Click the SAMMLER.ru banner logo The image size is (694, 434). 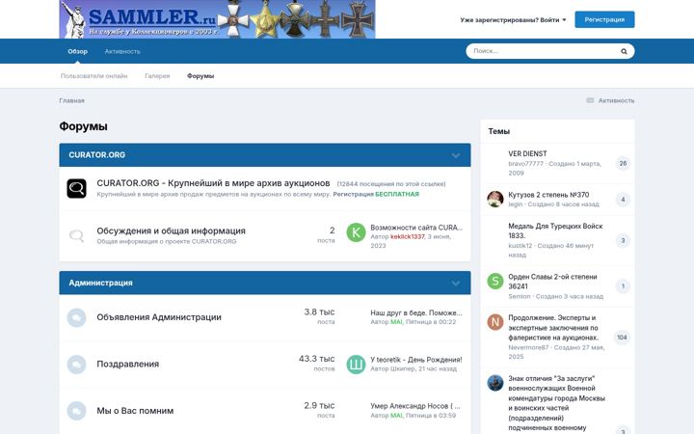click(x=217, y=19)
